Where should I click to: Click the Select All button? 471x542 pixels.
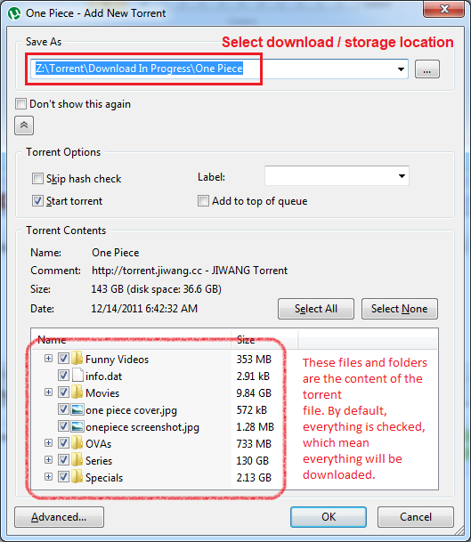coord(316,309)
